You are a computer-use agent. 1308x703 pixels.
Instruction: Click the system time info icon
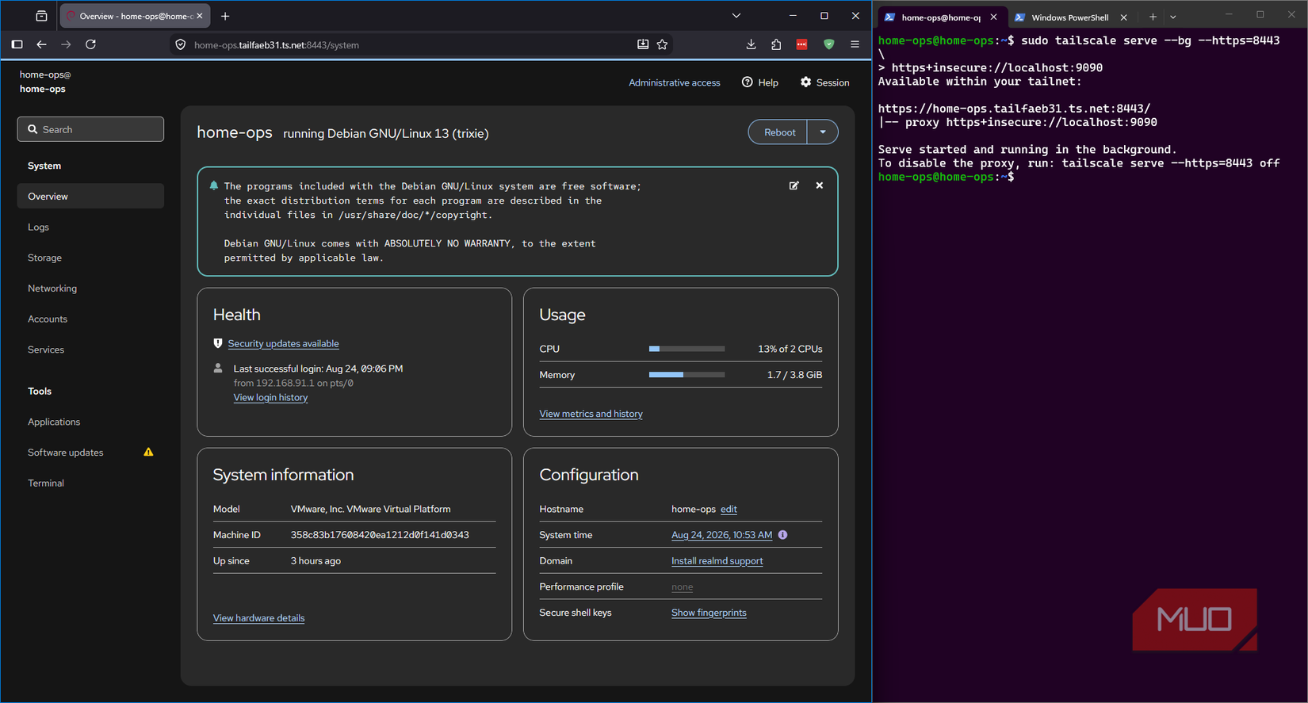(x=782, y=535)
